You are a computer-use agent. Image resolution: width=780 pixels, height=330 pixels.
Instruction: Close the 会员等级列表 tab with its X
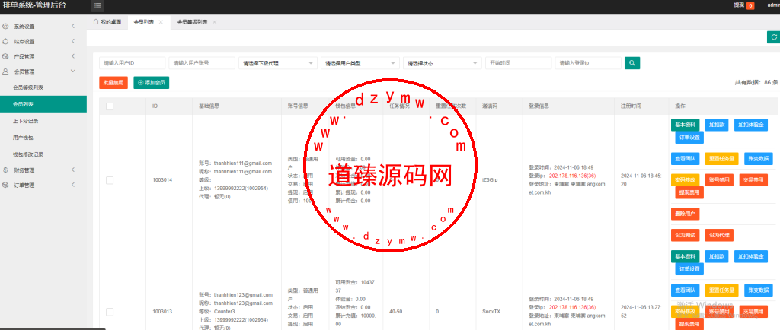(x=214, y=22)
